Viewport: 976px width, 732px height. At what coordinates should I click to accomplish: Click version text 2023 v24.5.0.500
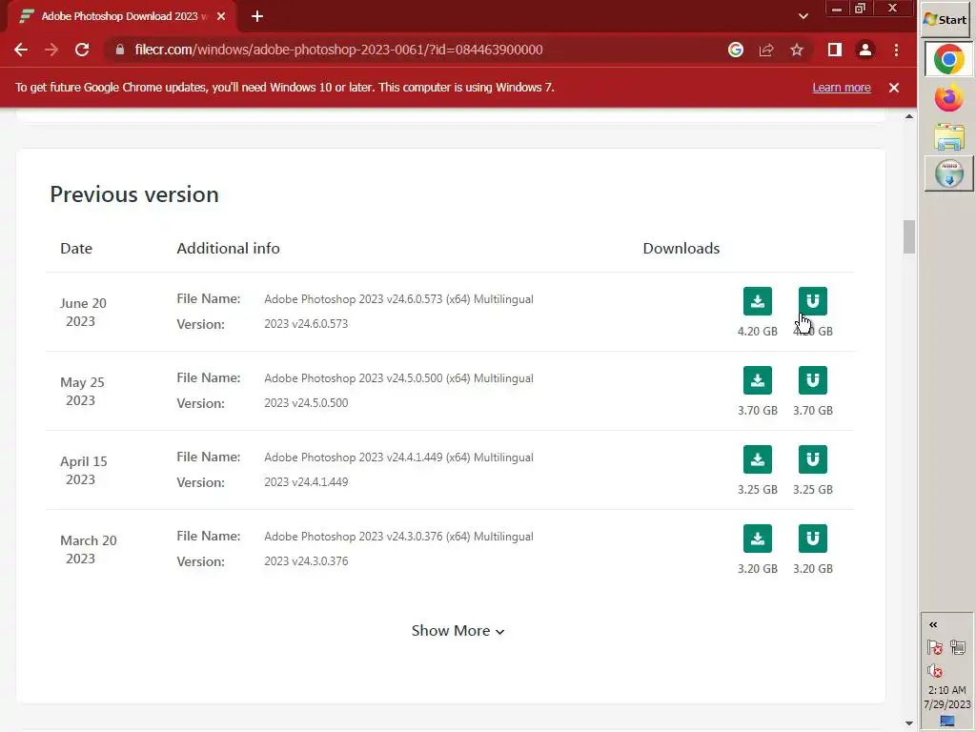tap(306, 403)
